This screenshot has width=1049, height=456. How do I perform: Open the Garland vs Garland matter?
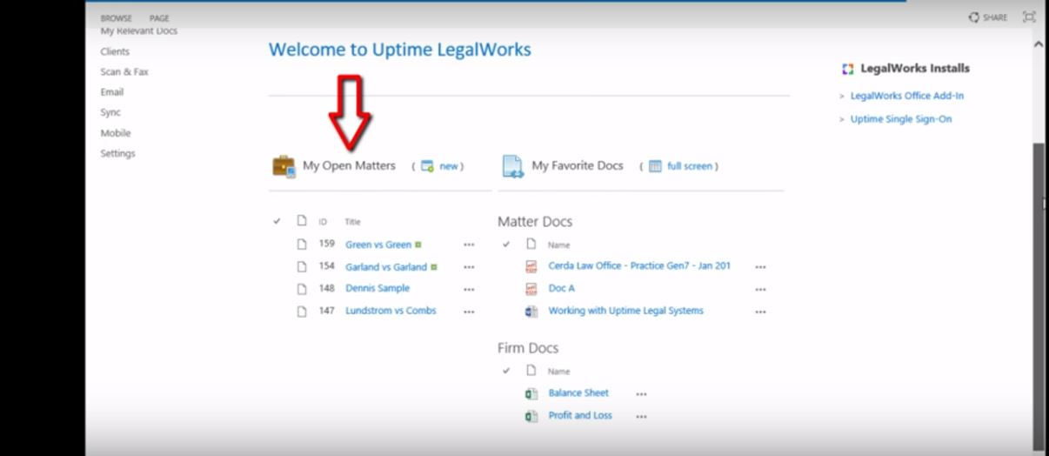pos(386,267)
